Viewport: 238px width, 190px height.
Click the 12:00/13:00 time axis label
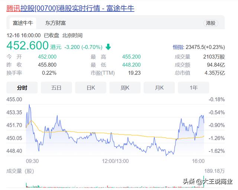115,161
